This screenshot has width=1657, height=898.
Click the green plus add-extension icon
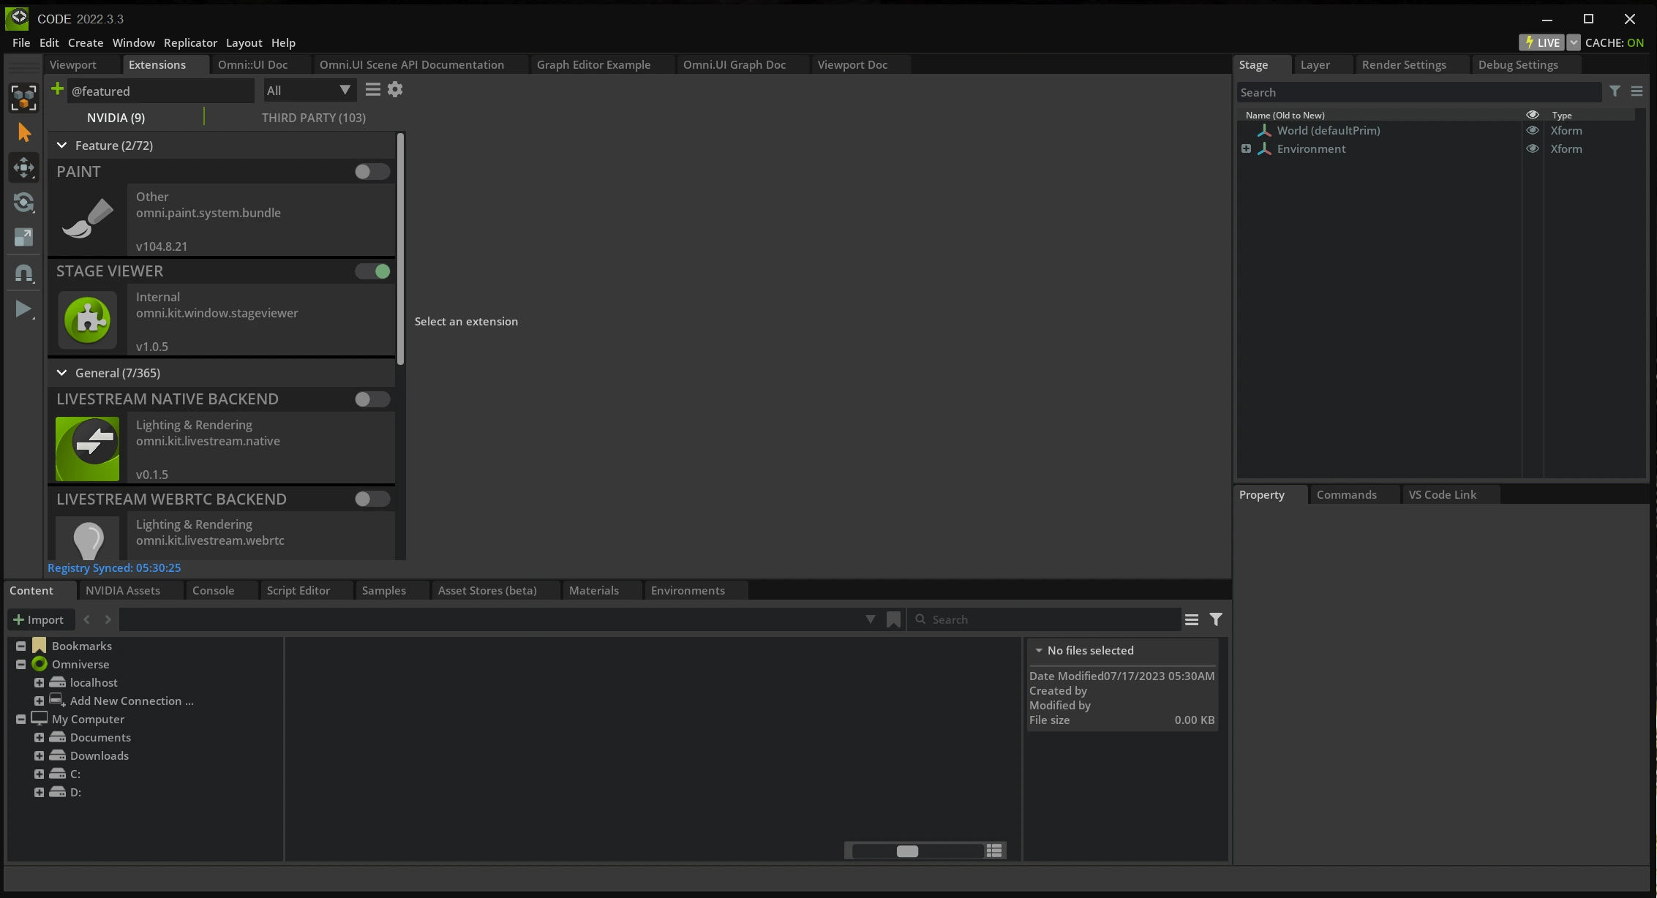coord(57,89)
